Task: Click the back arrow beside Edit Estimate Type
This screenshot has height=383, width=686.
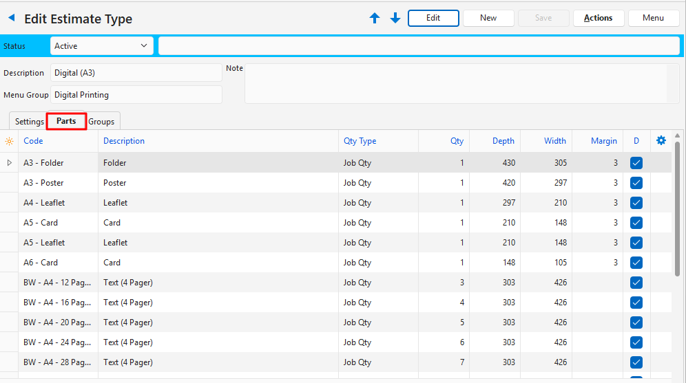Action: [11, 19]
